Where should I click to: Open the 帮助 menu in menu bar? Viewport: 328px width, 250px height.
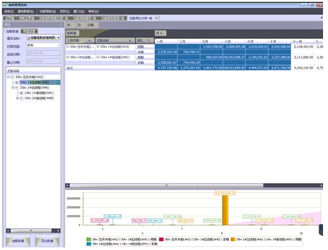(x=93, y=11)
